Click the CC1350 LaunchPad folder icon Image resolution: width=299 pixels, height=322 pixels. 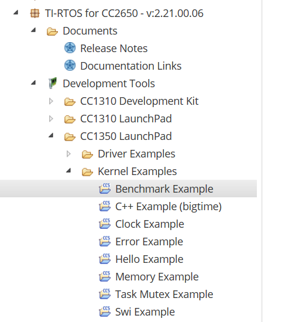70,137
